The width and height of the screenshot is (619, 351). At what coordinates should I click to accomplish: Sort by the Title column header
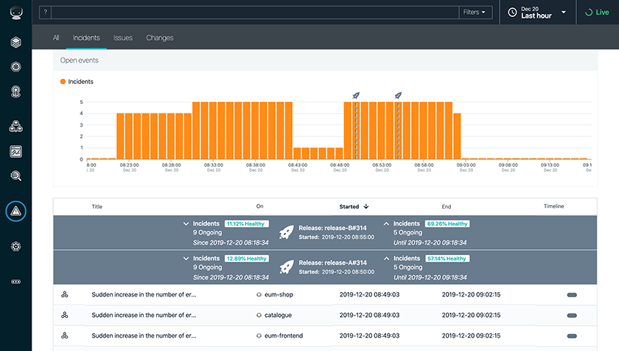(97, 206)
